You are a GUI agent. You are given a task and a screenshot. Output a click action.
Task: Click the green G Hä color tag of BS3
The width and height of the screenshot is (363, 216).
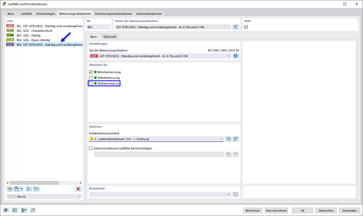pyautogui.click(x=10, y=35)
